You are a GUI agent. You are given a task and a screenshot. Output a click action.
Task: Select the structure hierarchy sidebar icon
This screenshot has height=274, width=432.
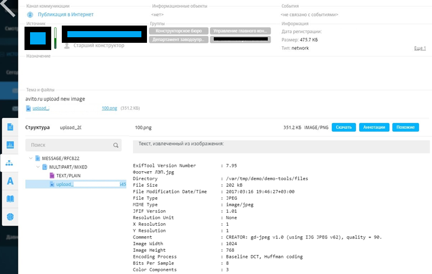pyautogui.click(x=9, y=163)
